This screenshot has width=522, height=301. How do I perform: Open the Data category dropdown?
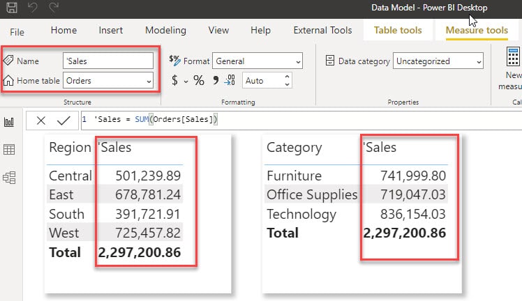[438, 61]
